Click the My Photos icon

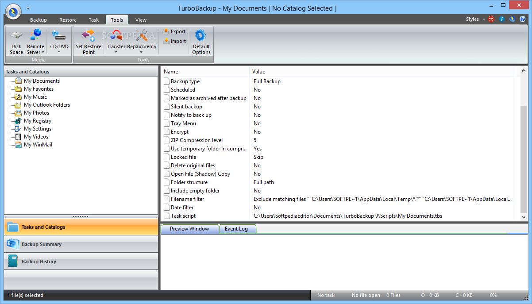pyautogui.click(x=18, y=113)
